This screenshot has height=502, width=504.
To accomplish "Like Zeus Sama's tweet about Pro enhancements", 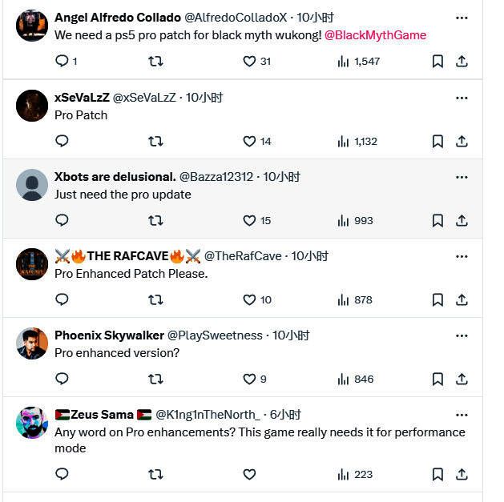I will point(249,474).
